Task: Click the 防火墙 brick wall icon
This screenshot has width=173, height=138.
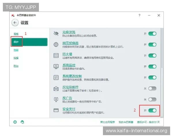Action: 56,55
